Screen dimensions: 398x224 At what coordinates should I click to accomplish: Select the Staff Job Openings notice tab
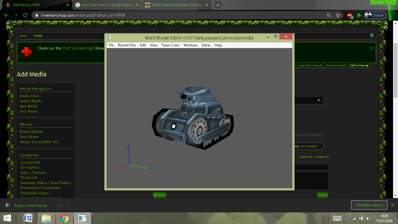[360, 65]
